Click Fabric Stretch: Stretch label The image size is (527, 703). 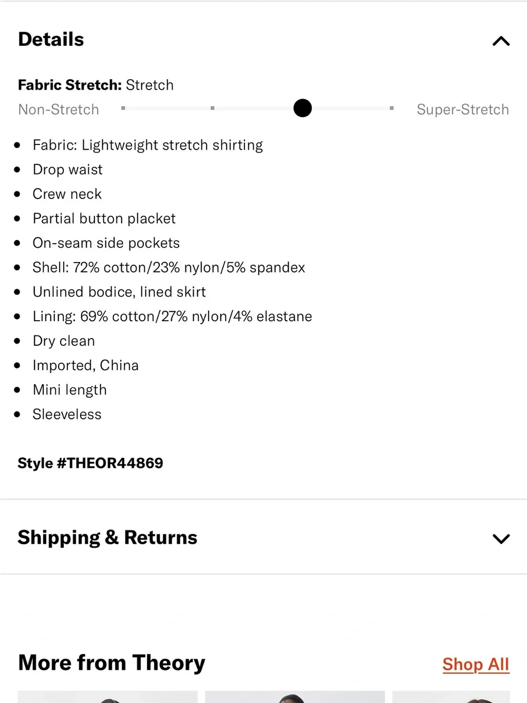[x=96, y=85]
